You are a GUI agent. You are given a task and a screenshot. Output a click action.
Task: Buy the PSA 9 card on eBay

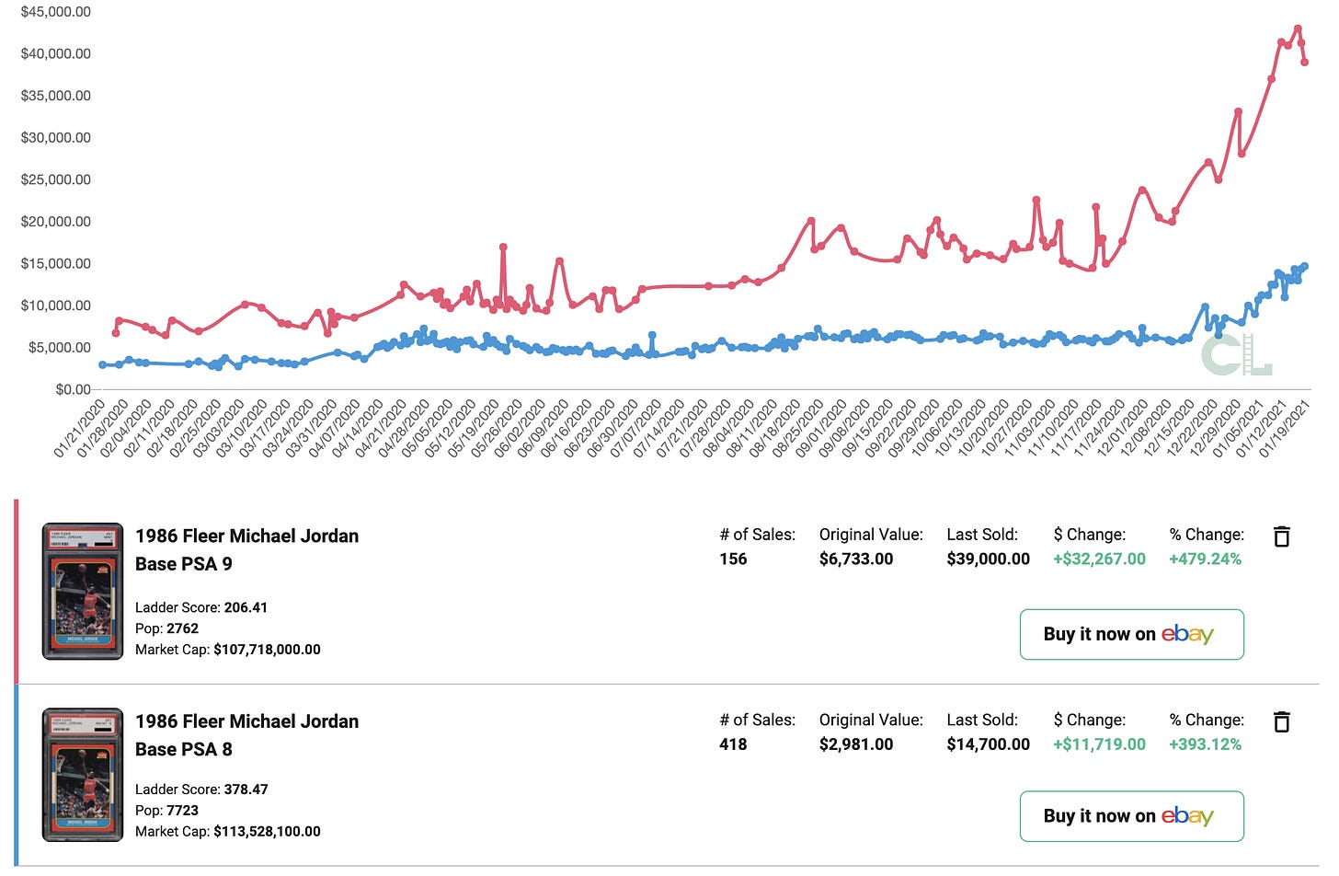[x=1131, y=634]
